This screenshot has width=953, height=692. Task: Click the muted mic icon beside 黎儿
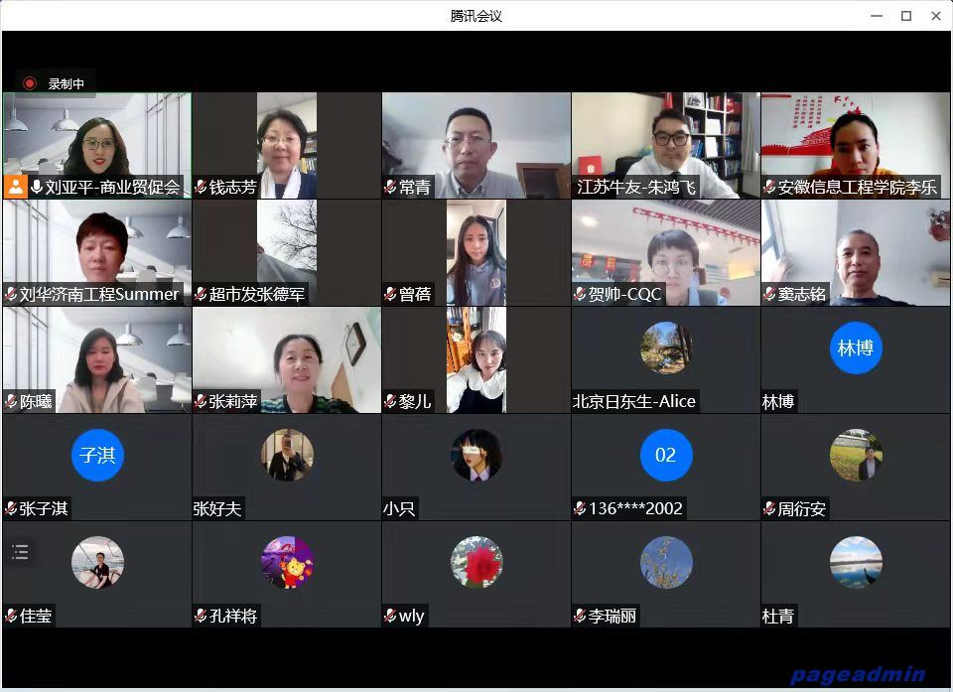pyautogui.click(x=390, y=401)
